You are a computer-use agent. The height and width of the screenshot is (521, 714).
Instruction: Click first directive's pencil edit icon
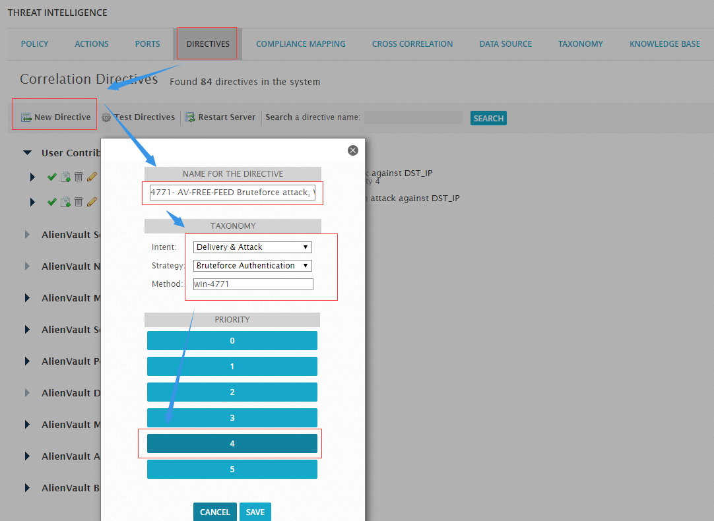pos(92,177)
